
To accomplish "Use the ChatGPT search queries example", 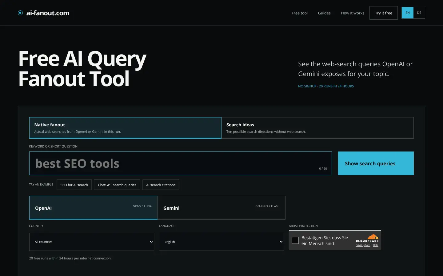I will pos(117,185).
